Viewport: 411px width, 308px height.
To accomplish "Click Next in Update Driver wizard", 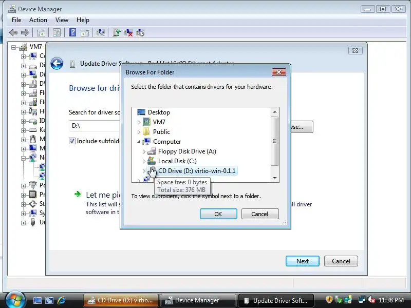I will tap(303, 261).
